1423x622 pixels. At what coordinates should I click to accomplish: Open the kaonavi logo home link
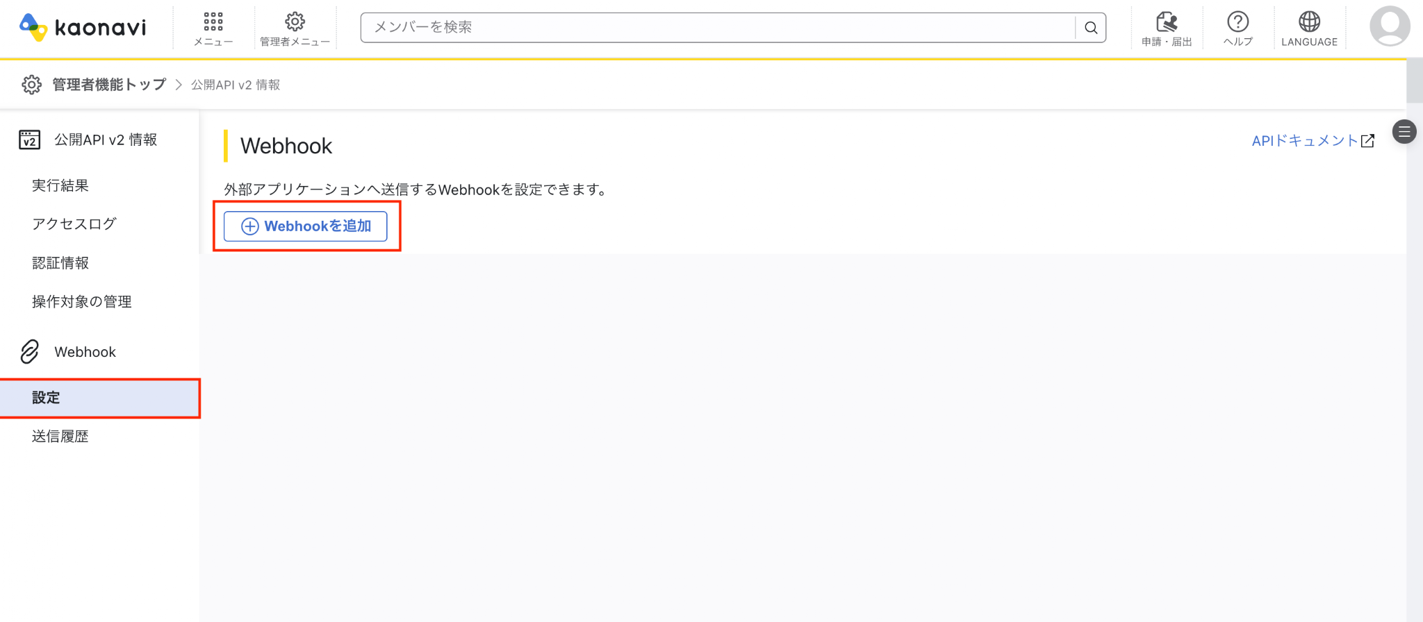(x=83, y=28)
